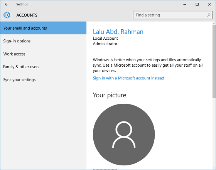Viewport: 216px width, 170px height.
Task: Click the scroll up arrow
Action: point(214,23)
